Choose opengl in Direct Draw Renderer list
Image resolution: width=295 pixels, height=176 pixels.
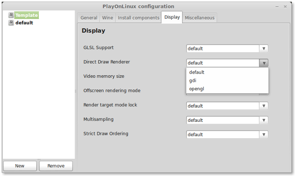[227, 89]
